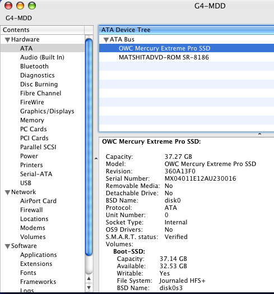The image size is (274, 294).
Task: Select Locations under Network
Action: coord(34,219)
